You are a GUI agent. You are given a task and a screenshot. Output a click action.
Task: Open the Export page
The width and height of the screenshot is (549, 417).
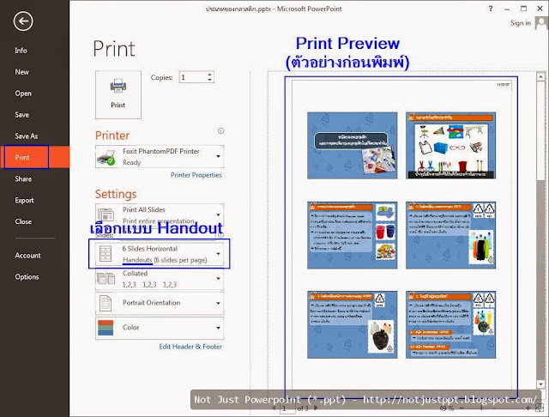(24, 200)
